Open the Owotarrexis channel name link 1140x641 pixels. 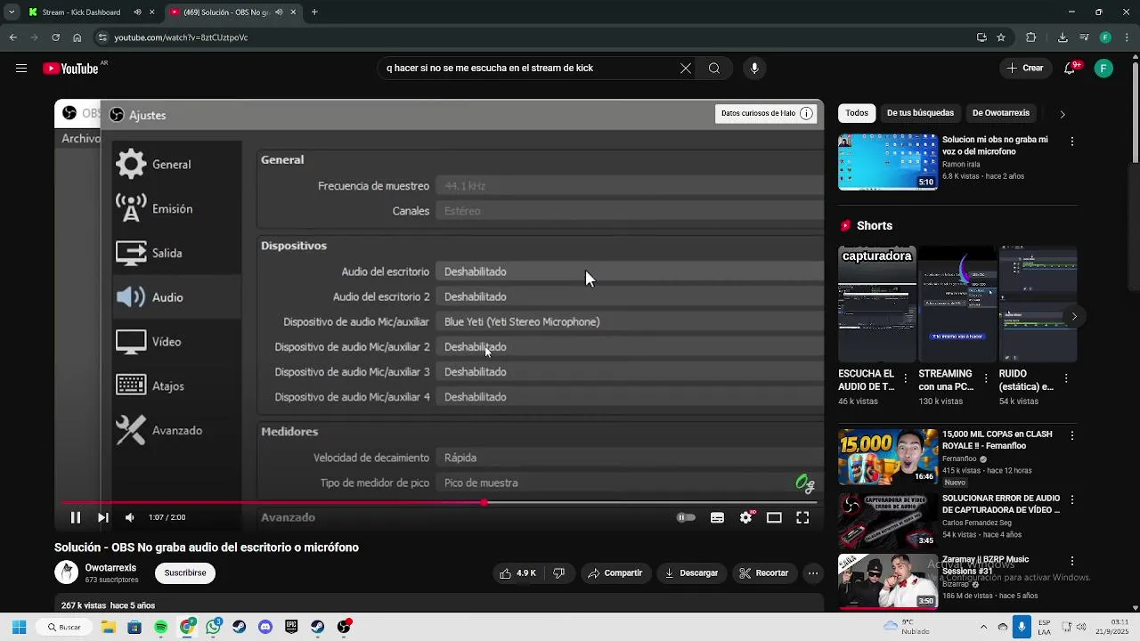pyautogui.click(x=110, y=568)
